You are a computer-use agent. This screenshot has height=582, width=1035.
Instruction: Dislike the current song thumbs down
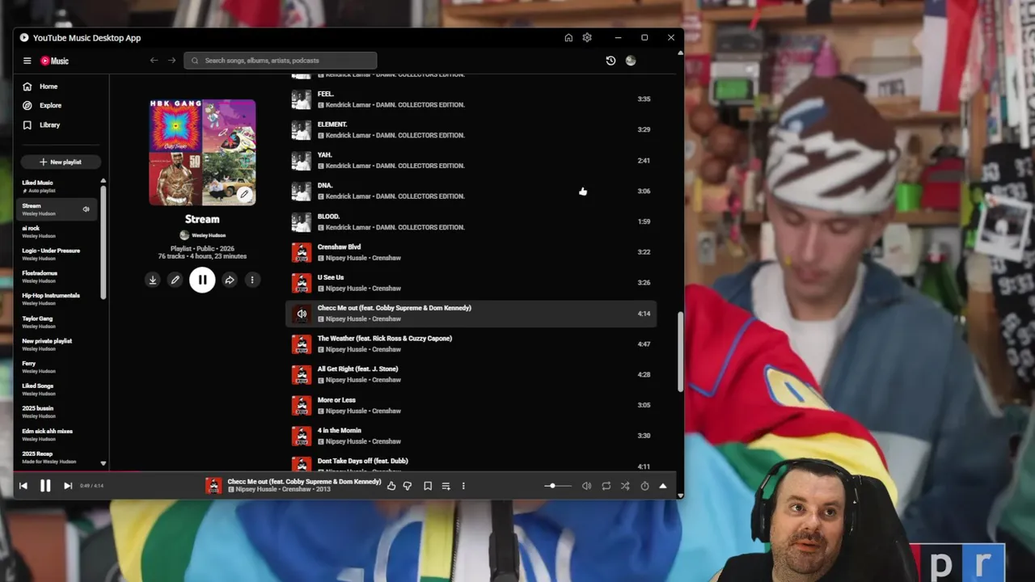408,486
